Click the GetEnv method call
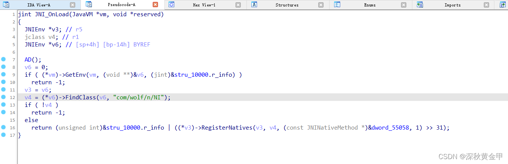508x164 pixels. coord(76,75)
